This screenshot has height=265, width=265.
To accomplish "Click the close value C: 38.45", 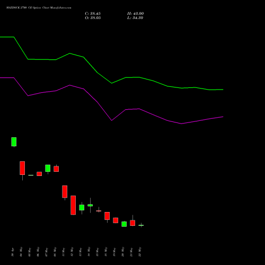I will (93, 14).
